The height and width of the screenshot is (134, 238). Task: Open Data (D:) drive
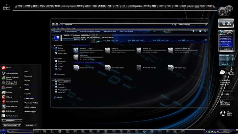pyautogui.click(x=120, y=50)
